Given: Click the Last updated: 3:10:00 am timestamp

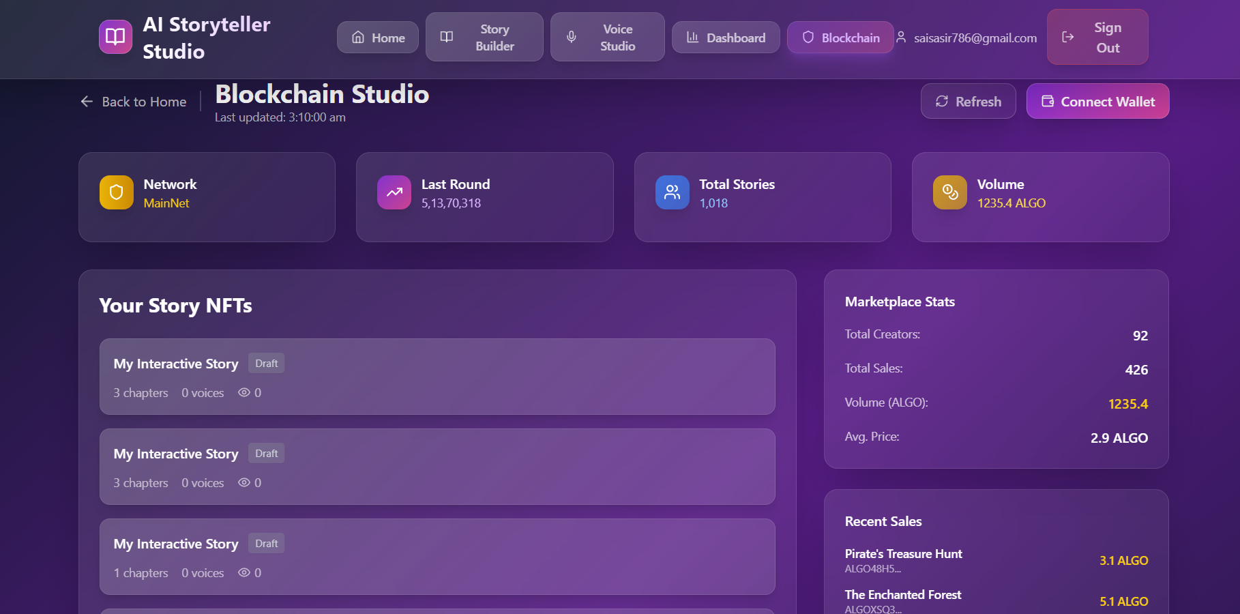Looking at the screenshot, I should click(280, 117).
